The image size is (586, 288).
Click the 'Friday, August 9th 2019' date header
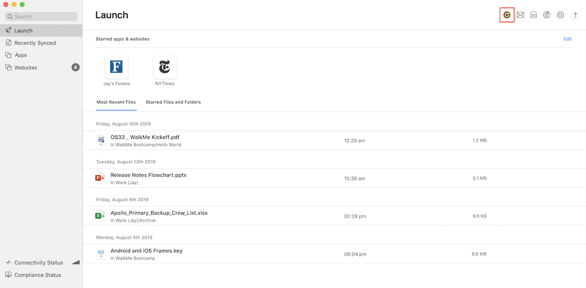click(x=122, y=199)
